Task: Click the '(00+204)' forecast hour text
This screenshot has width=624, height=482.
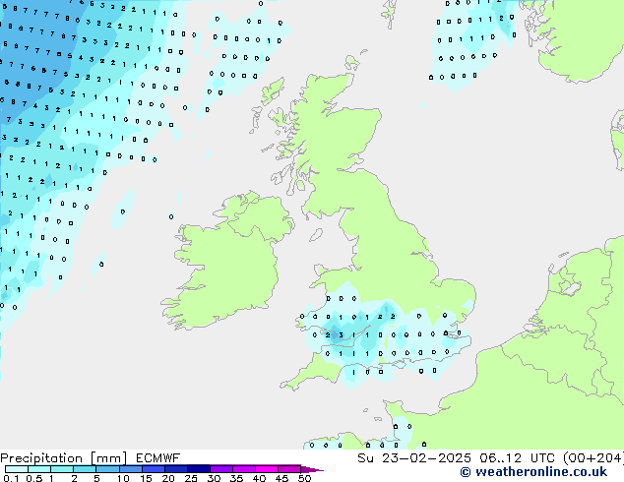Action: (593, 458)
